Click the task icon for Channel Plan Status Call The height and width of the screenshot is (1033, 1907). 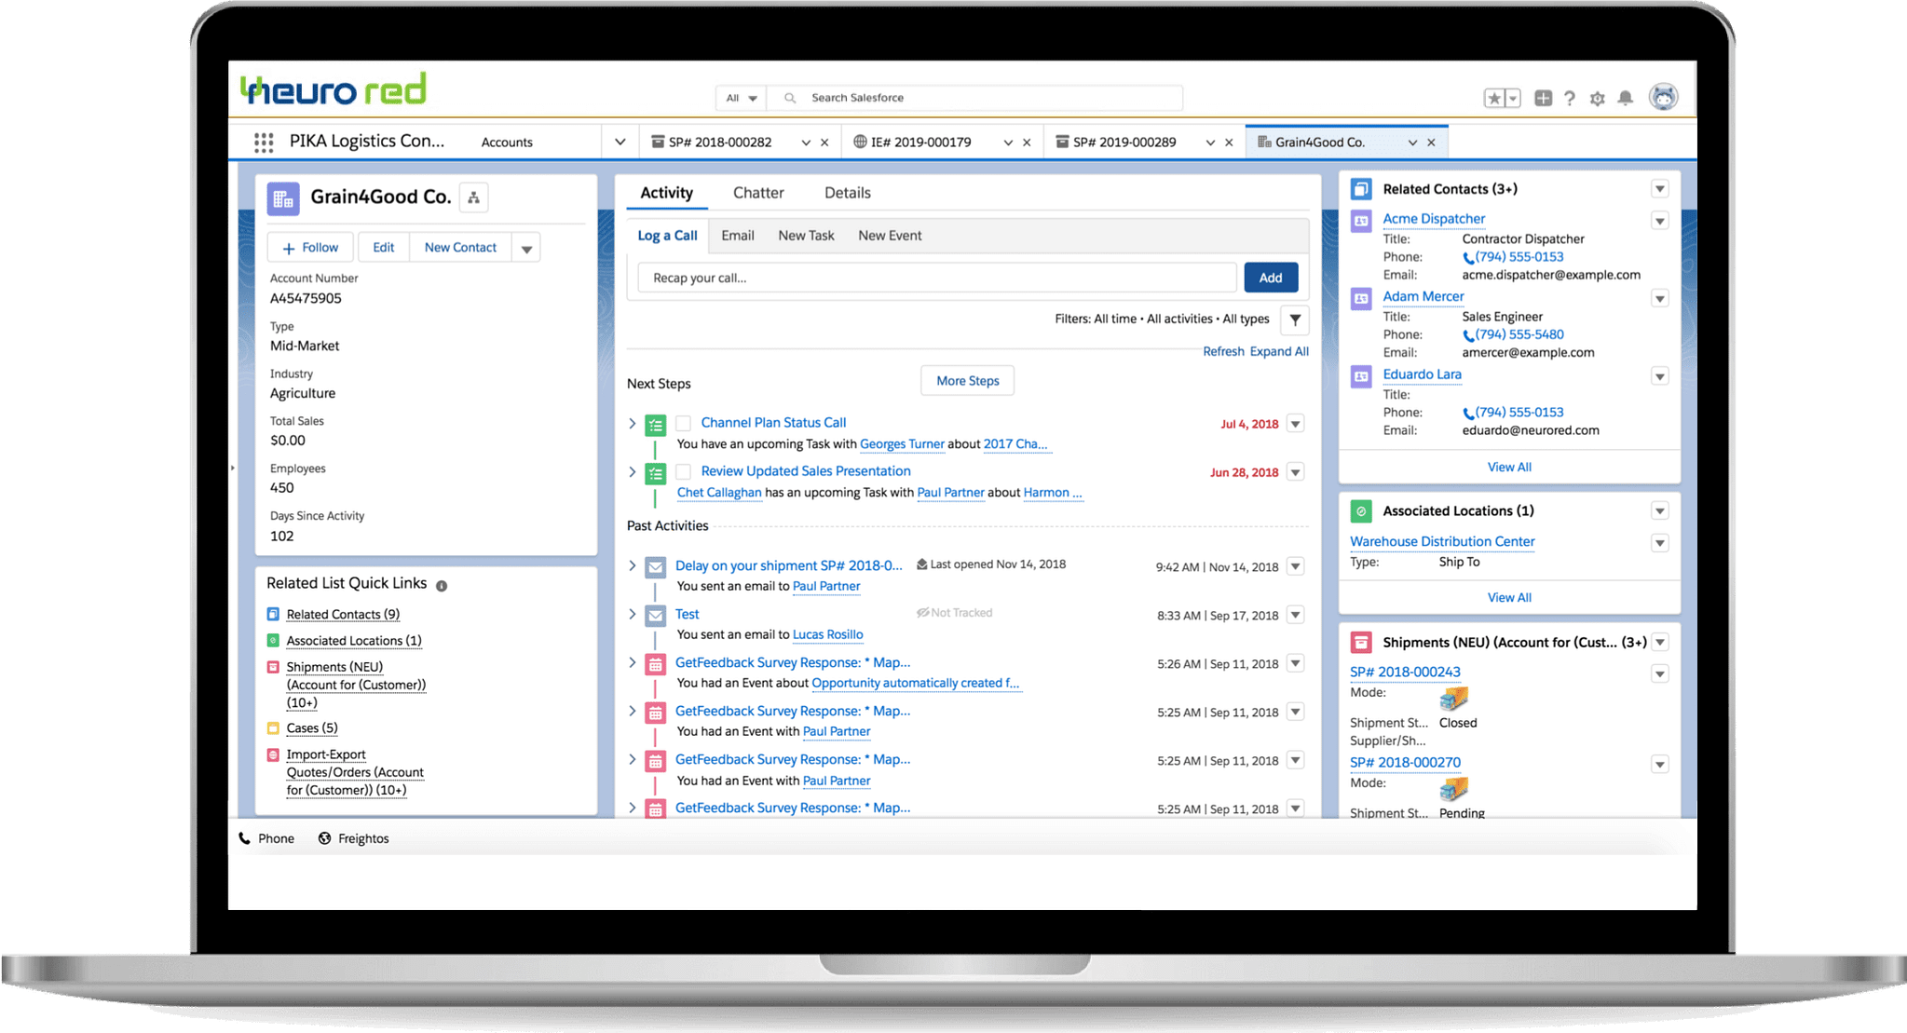pyautogui.click(x=656, y=426)
